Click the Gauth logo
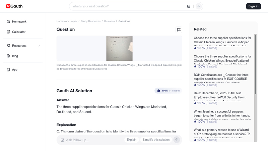268x151 pixels. pyautogui.click(x=14, y=6)
